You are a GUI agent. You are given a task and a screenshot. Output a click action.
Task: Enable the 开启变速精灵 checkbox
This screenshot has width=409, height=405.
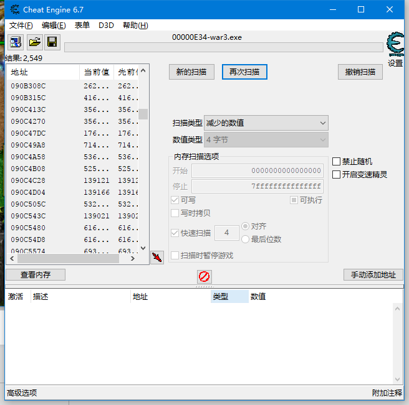tap(336, 174)
